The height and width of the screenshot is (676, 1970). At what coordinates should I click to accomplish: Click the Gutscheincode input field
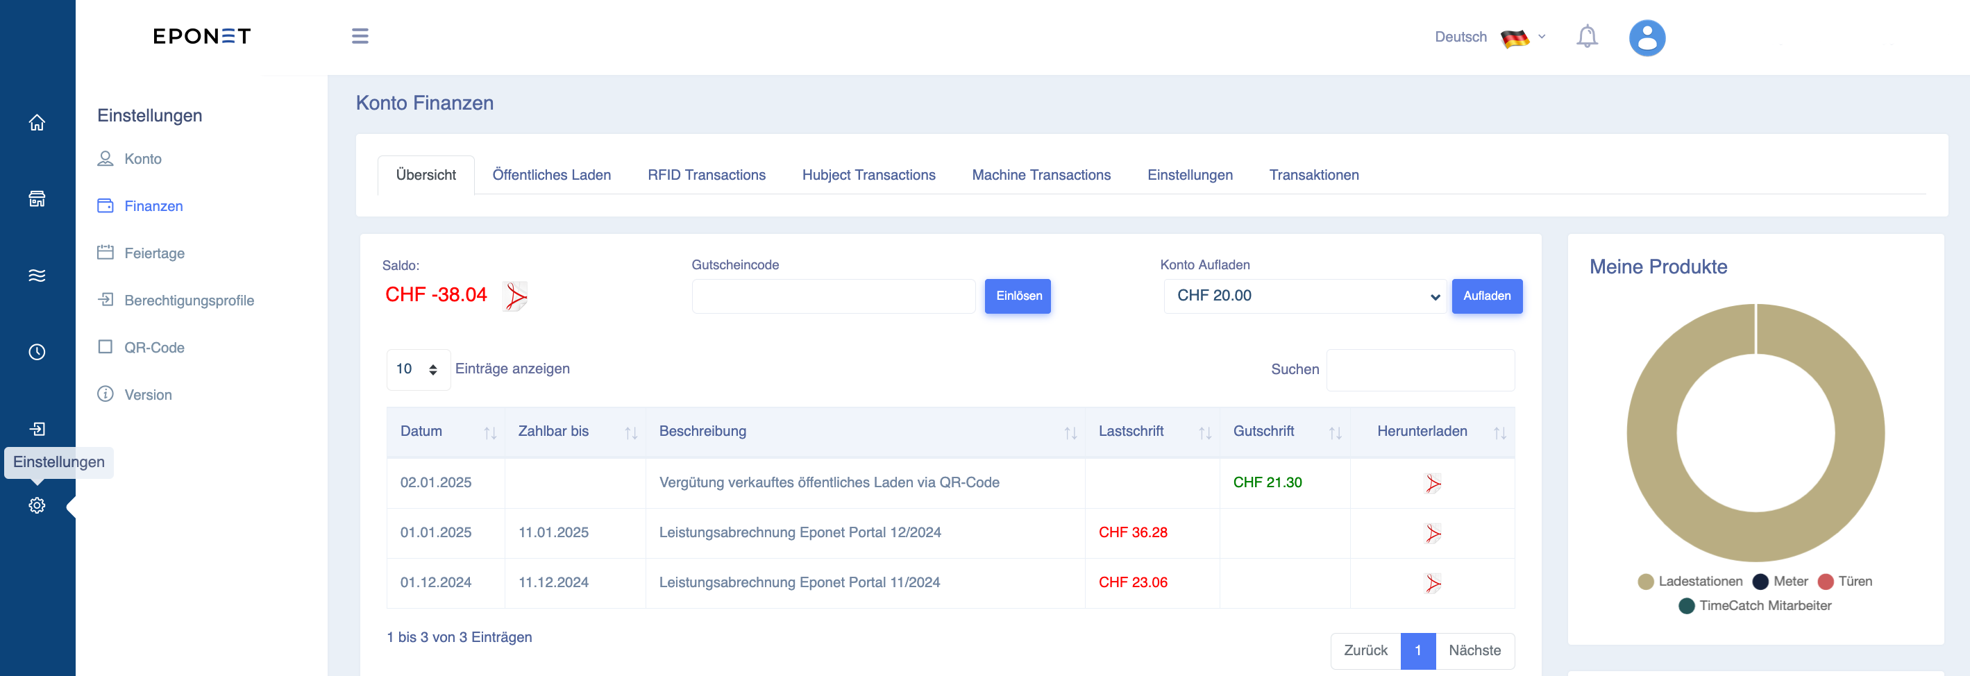tap(833, 296)
